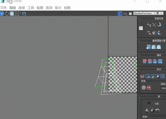Click the flatten icon in 重新塑造元素
The width and height of the screenshot is (166, 119).
(148, 47)
